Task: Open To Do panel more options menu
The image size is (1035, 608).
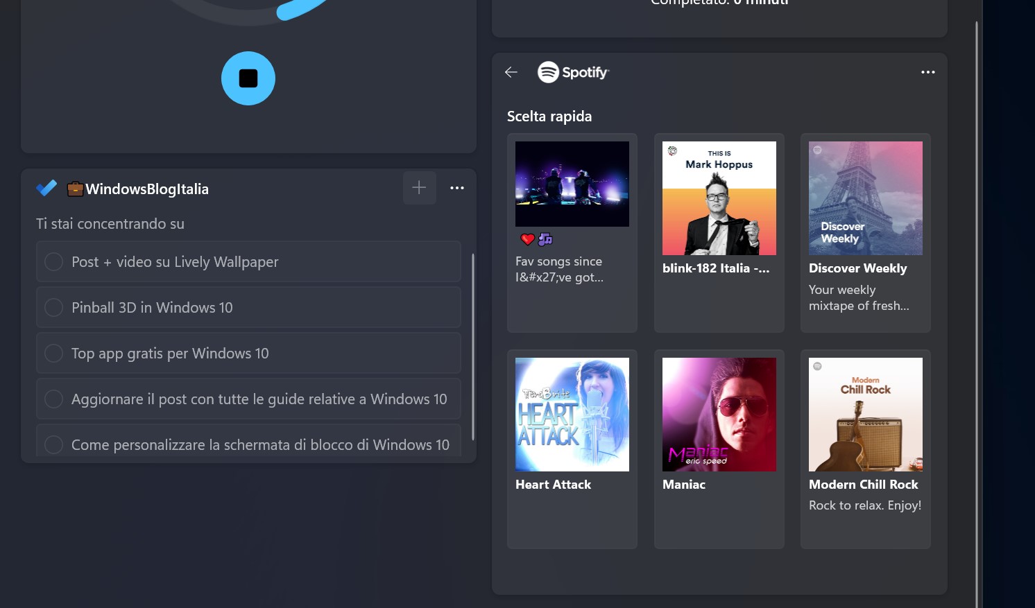Action: (x=456, y=188)
